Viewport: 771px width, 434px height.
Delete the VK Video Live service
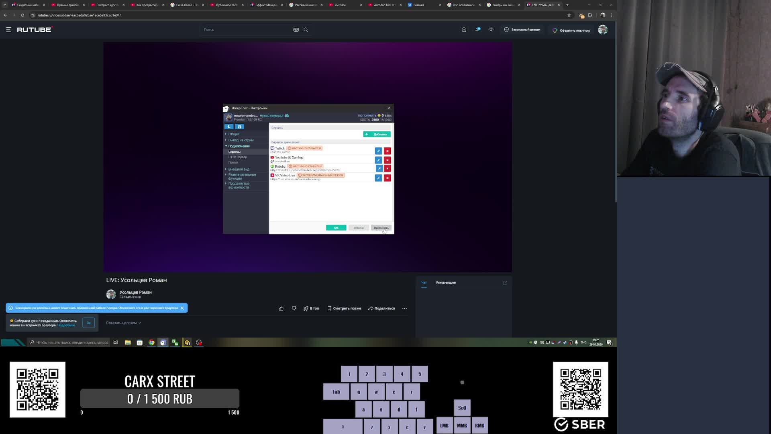(387, 178)
